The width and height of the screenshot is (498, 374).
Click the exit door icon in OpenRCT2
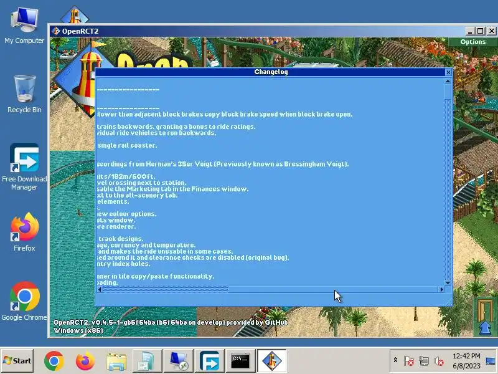click(x=485, y=317)
